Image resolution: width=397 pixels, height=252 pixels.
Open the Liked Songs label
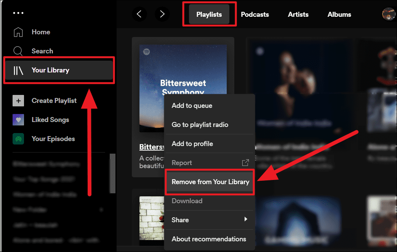point(50,120)
